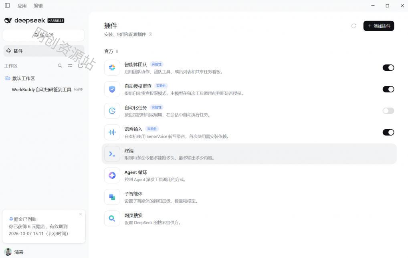Image resolution: width=408 pixels, height=258 pixels.
Task: Add a new workspace folder icon
Action: click(81, 66)
